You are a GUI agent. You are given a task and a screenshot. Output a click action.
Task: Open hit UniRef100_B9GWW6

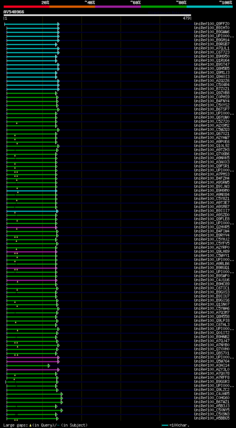coord(212,32)
